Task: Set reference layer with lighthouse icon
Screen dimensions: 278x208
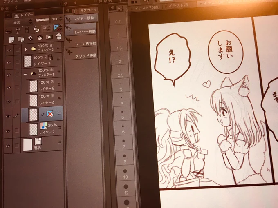Action: click(x=18, y=31)
